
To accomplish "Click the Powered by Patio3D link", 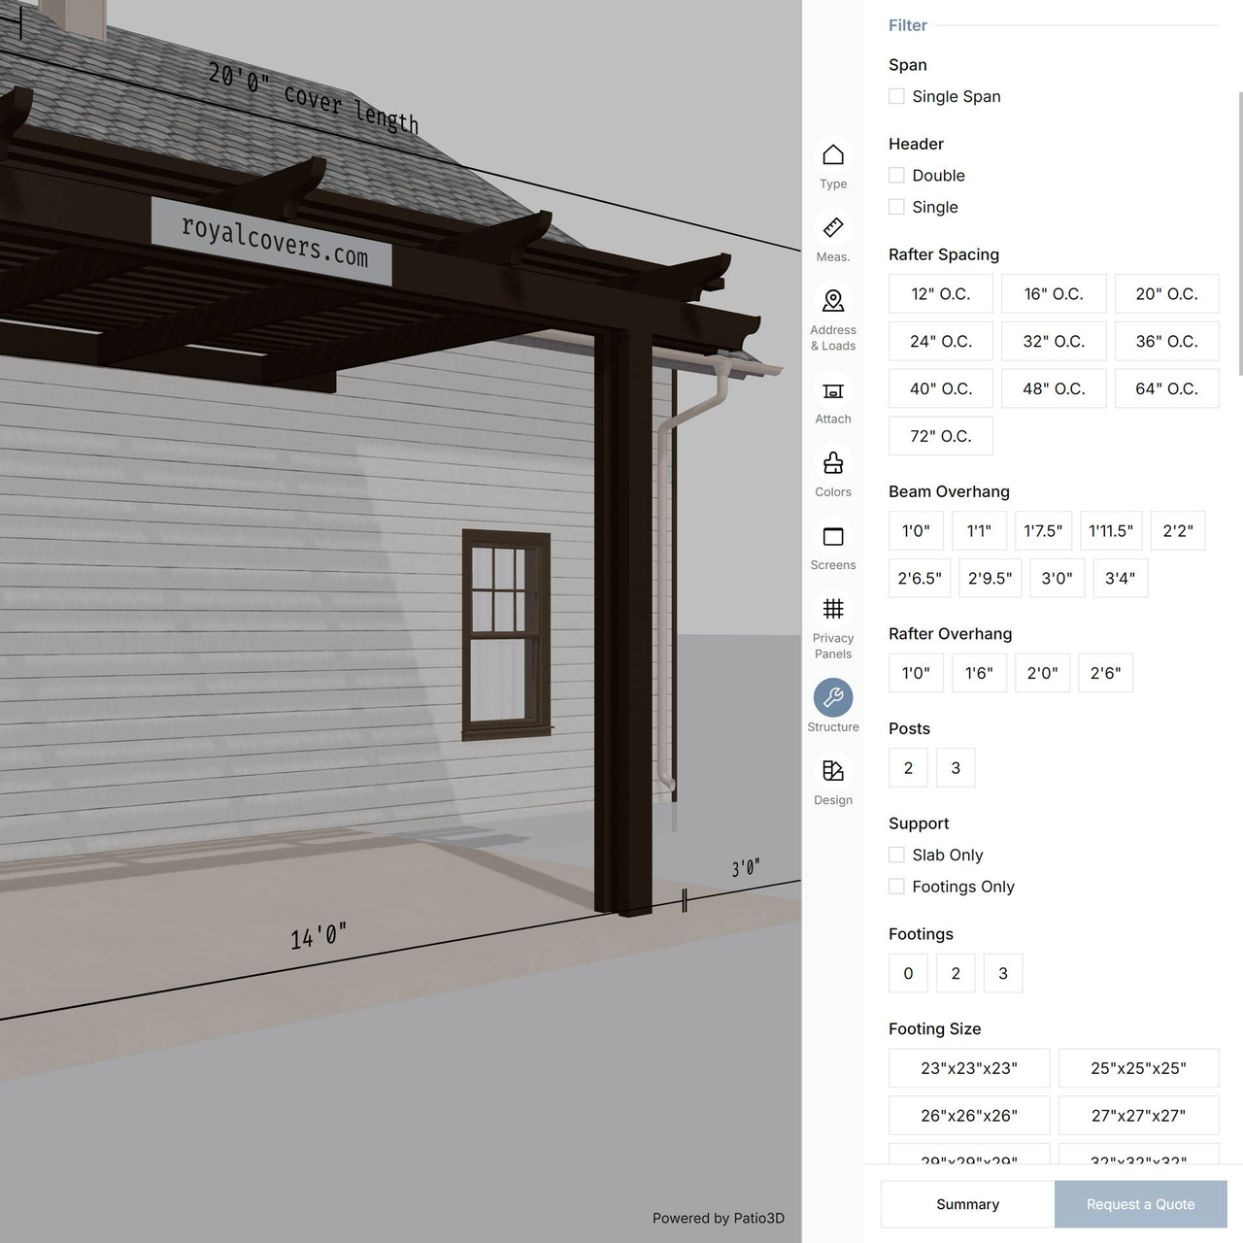I will pos(719,1218).
